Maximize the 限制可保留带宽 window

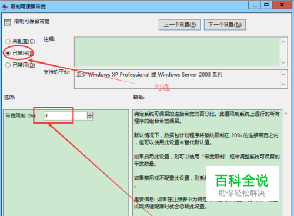pyautogui.click(x=266, y=5)
